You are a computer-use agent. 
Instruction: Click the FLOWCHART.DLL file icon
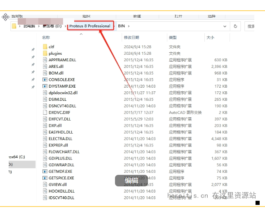coord(45,152)
